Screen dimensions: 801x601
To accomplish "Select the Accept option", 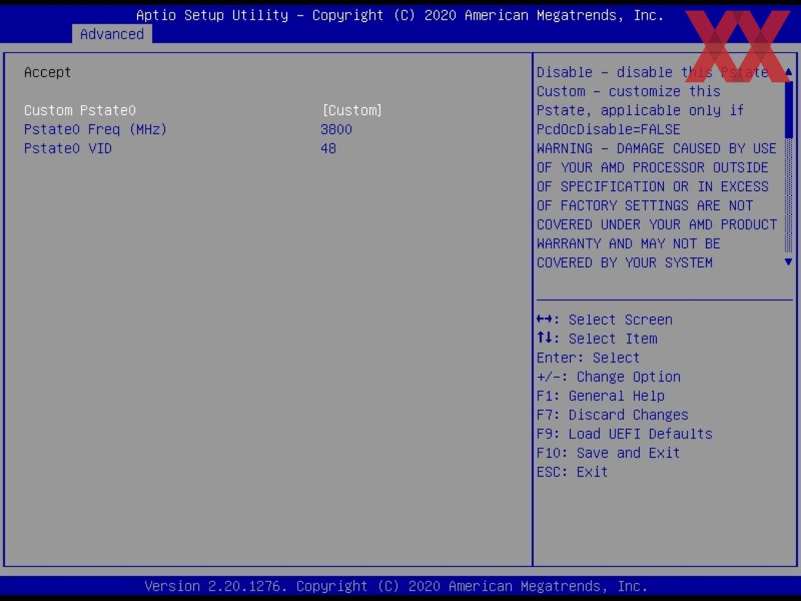I will point(48,72).
